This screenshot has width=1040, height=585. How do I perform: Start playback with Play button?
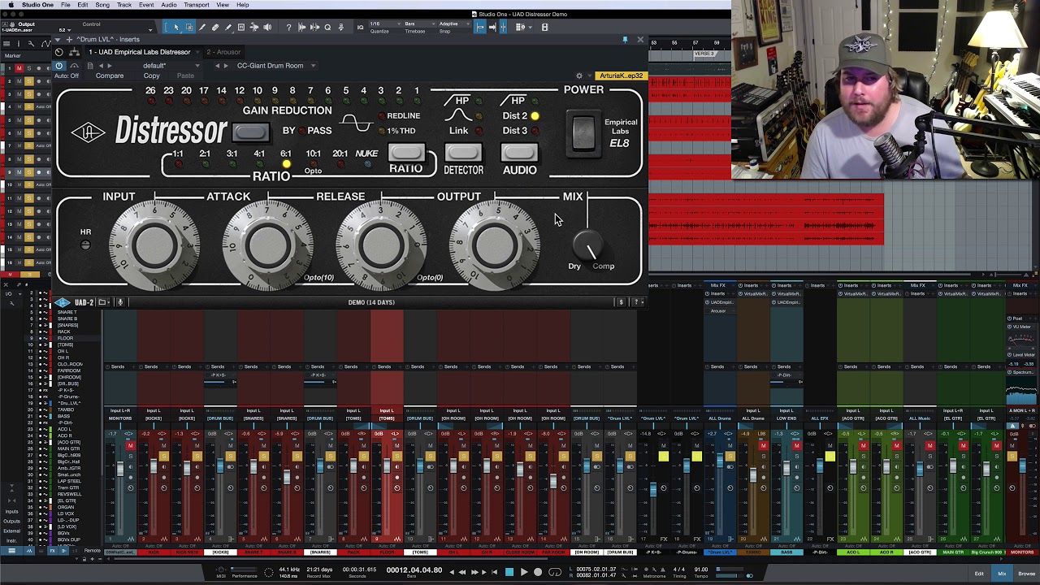point(524,572)
